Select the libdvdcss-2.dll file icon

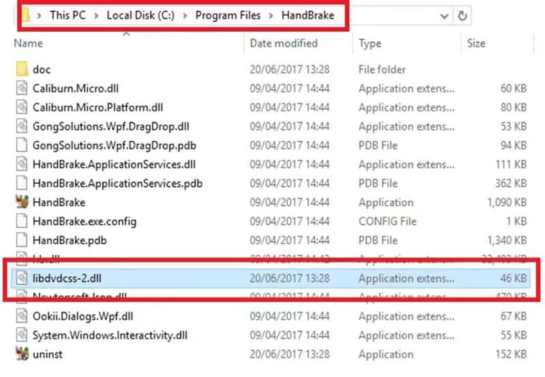22,278
